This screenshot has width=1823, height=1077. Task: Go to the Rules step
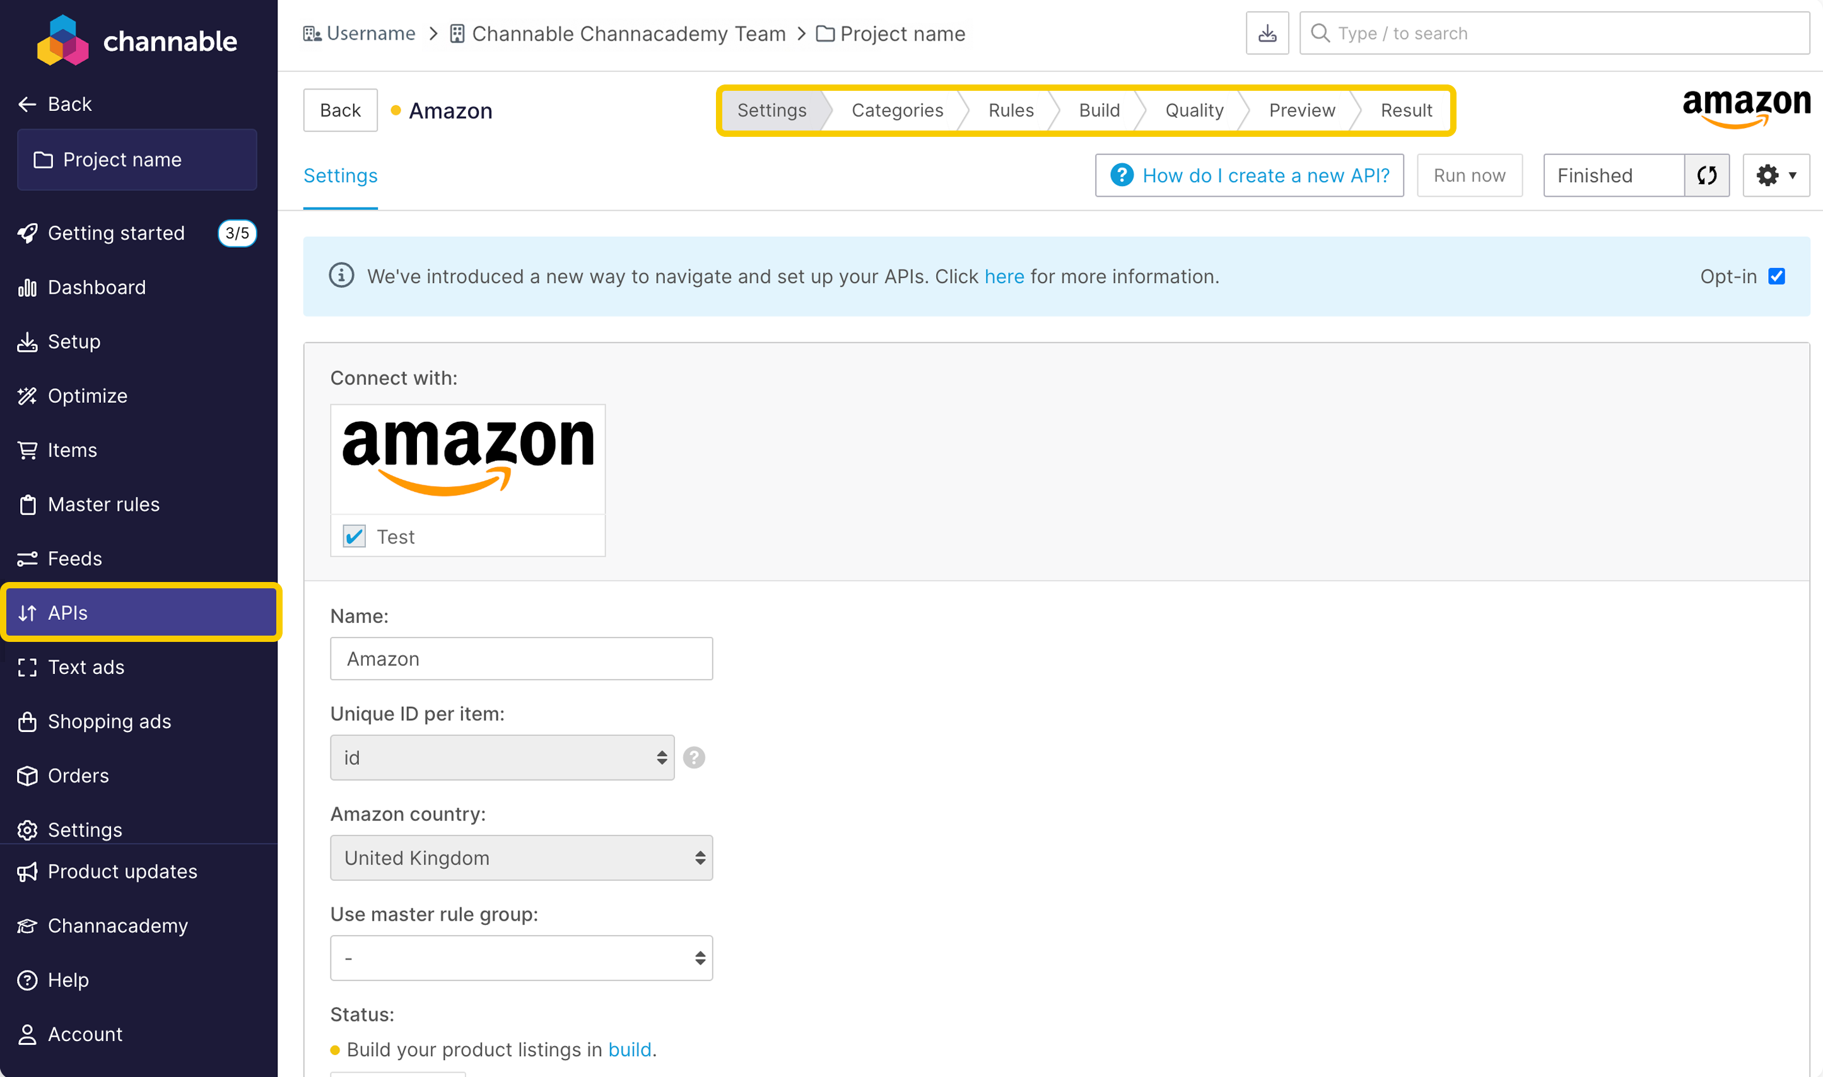pos(1011,110)
